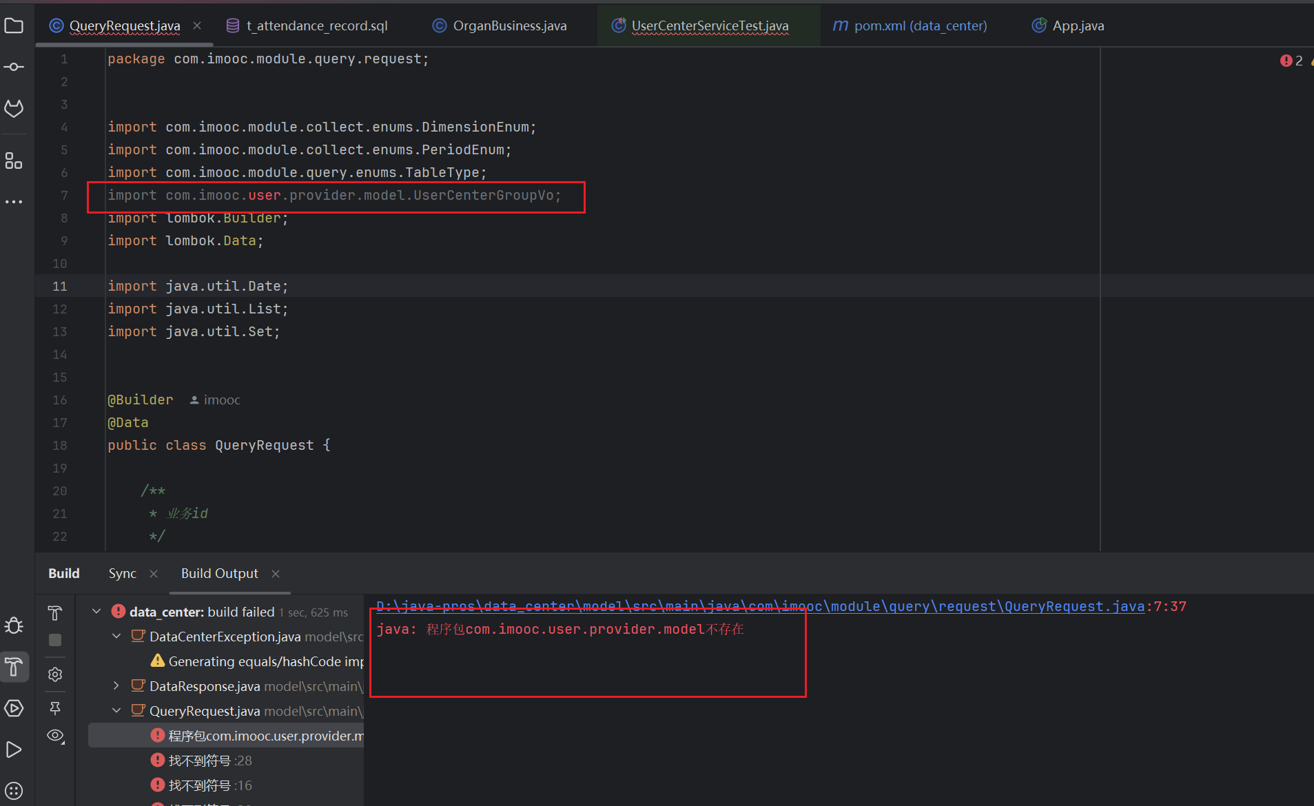Toggle the build view eye options
1314x806 pixels.
click(x=55, y=736)
